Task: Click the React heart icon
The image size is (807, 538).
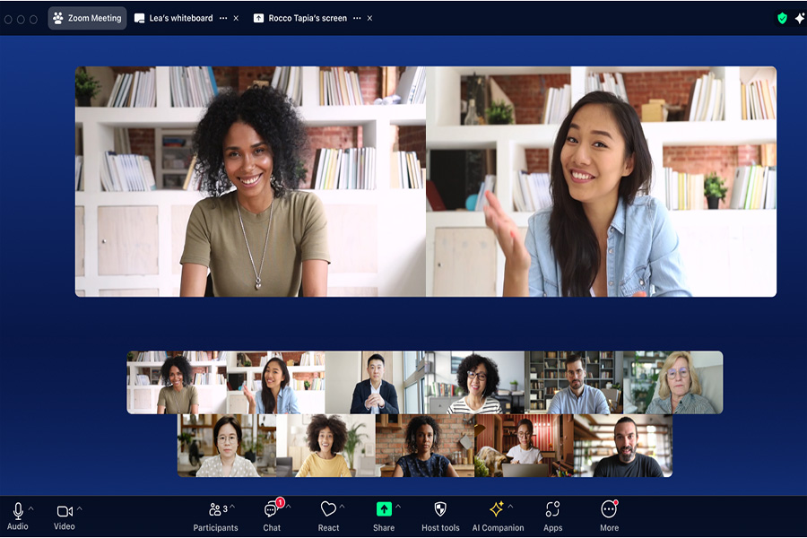Action: point(328,511)
